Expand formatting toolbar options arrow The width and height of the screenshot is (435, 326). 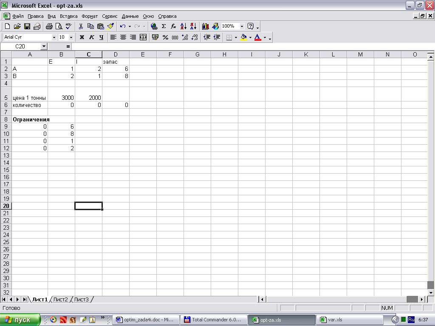point(270,38)
